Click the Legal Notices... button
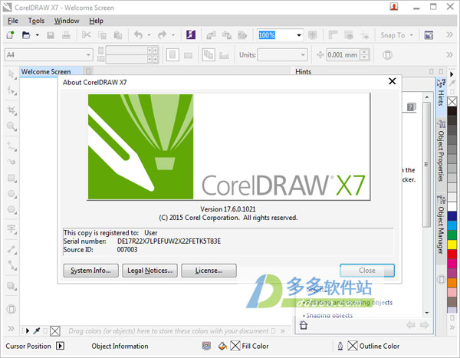This screenshot has height=358, width=460. pos(150,271)
